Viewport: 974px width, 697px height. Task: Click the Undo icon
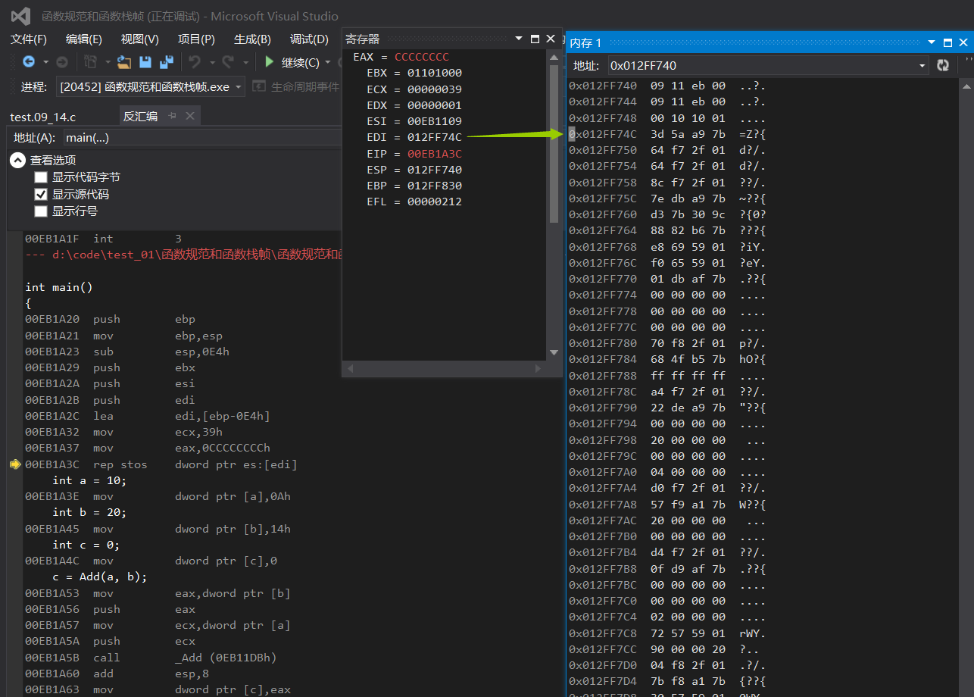click(x=195, y=62)
